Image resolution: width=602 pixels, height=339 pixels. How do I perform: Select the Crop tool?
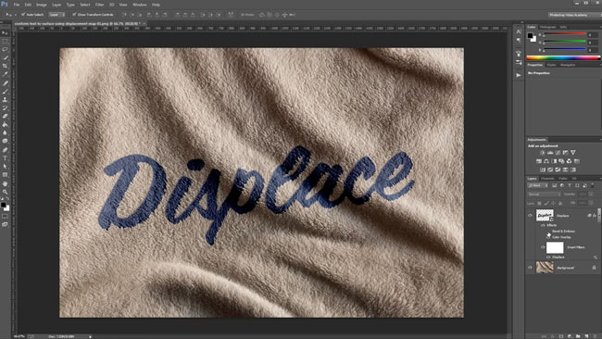point(5,66)
